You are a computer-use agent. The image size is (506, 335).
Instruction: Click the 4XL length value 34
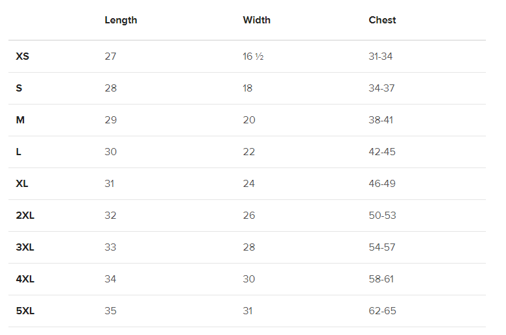(x=110, y=279)
